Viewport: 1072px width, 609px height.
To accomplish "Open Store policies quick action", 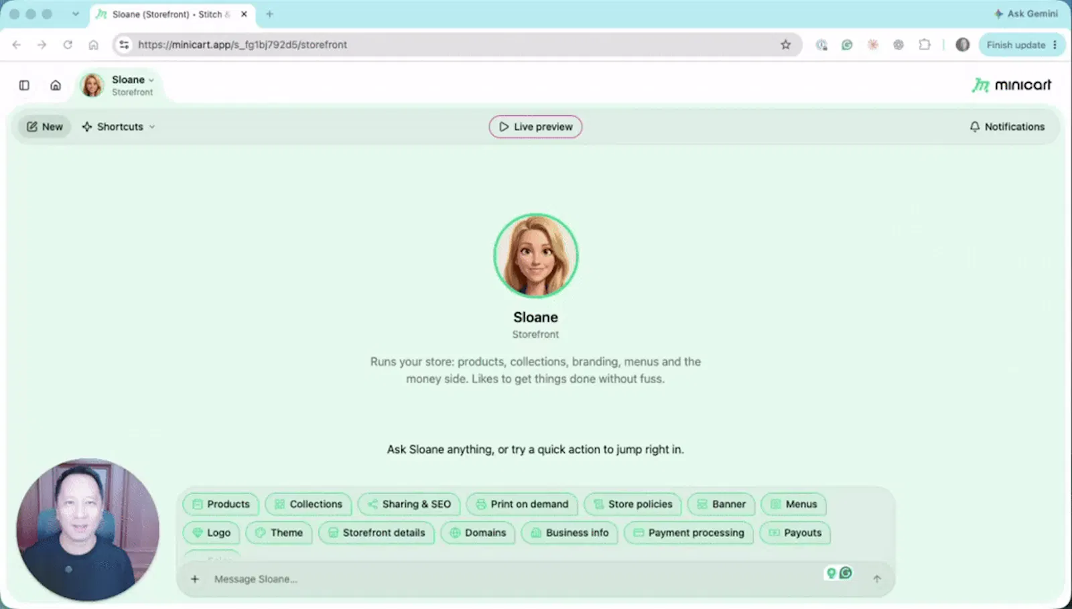I will click(x=632, y=504).
